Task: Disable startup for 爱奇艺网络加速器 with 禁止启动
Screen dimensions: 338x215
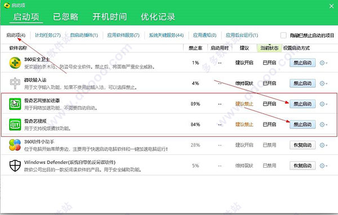Action: point(303,104)
